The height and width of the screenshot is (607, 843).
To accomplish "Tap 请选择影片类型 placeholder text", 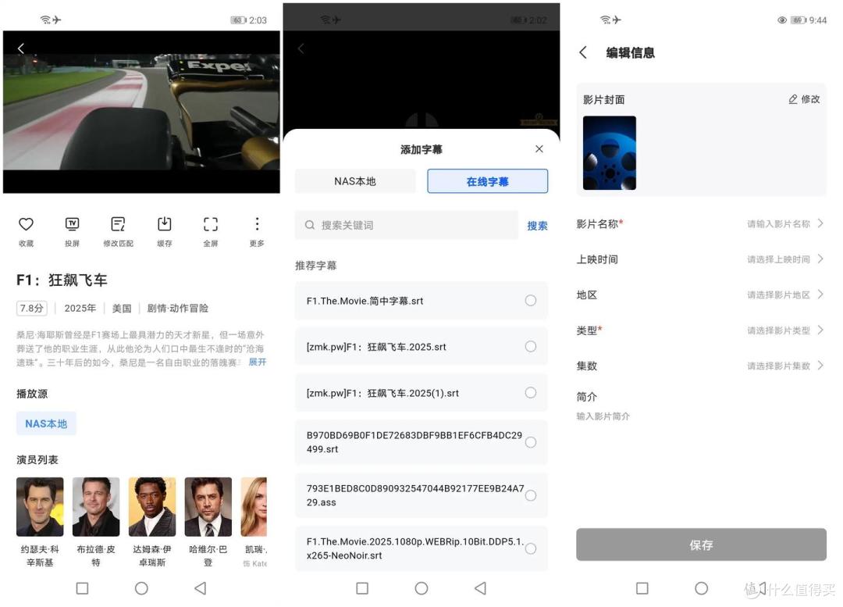I will pyautogui.click(x=778, y=330).
